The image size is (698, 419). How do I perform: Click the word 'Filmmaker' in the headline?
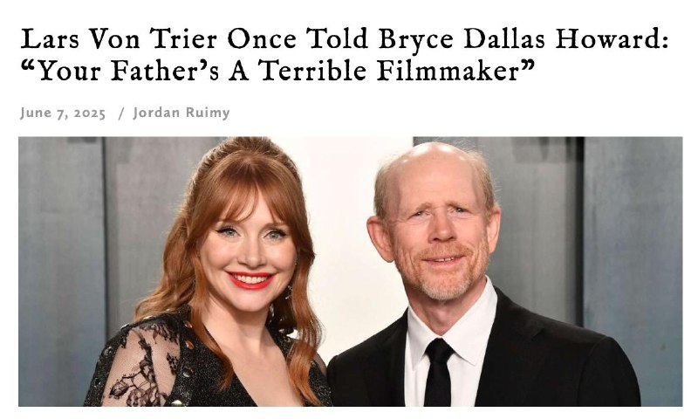click(x=448, y=72)
